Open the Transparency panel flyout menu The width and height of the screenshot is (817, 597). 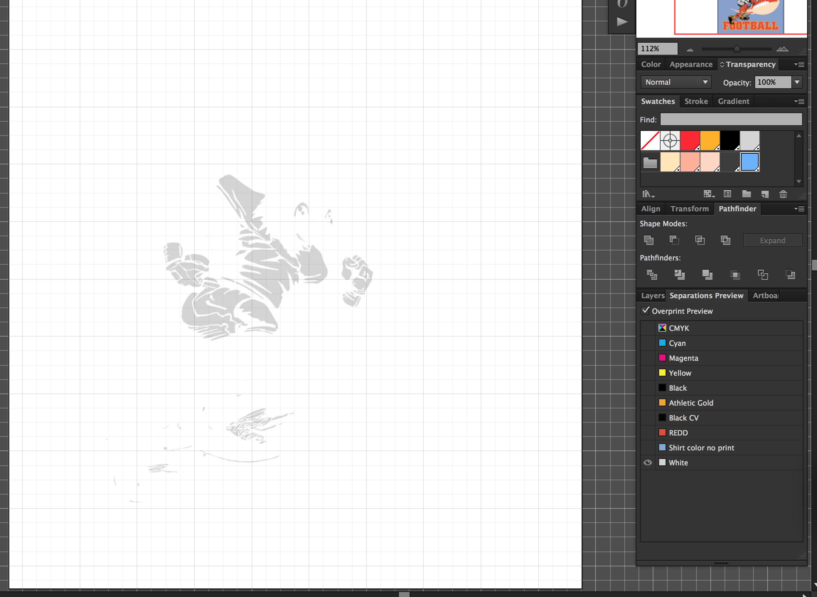799,64
